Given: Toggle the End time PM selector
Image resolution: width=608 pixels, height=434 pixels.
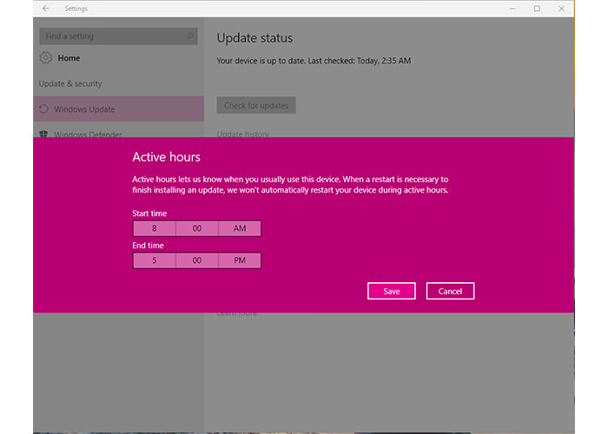Looking at the screenshot, I should 239,260.
